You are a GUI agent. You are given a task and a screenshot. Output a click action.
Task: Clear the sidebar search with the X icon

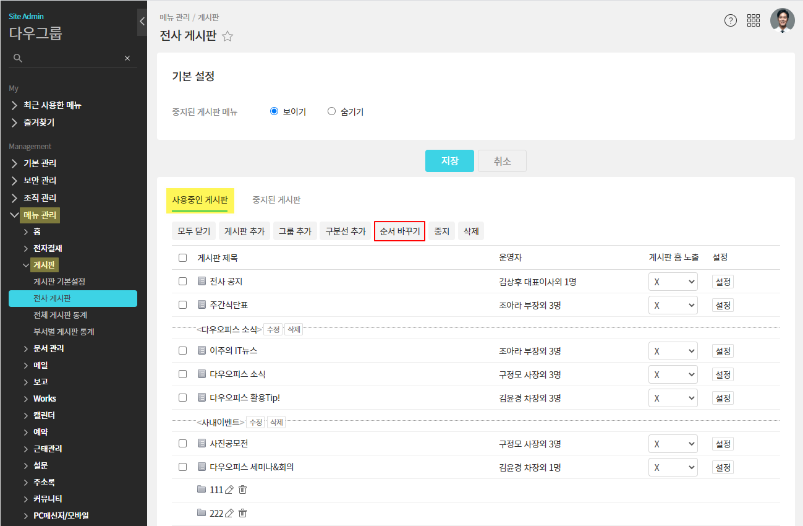[127, 58]
